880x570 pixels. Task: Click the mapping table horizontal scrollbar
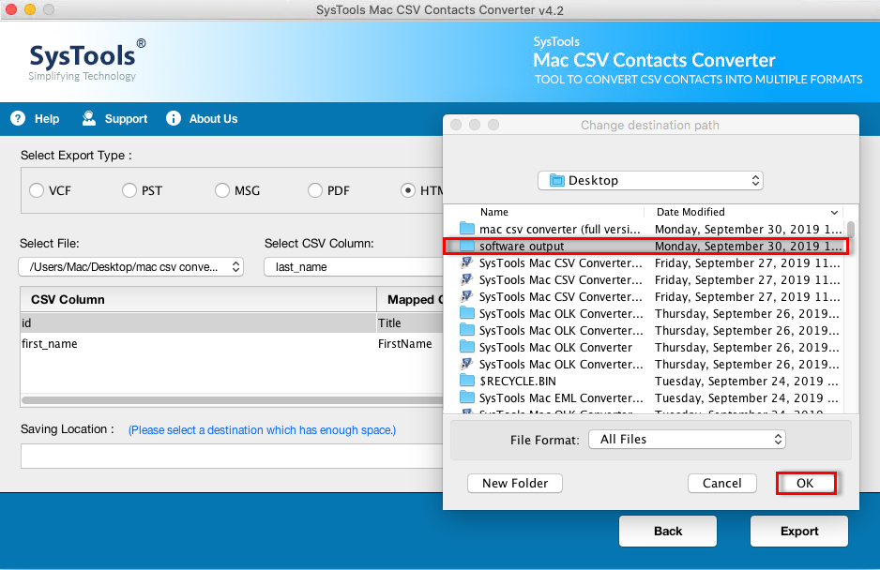[232, 400]
